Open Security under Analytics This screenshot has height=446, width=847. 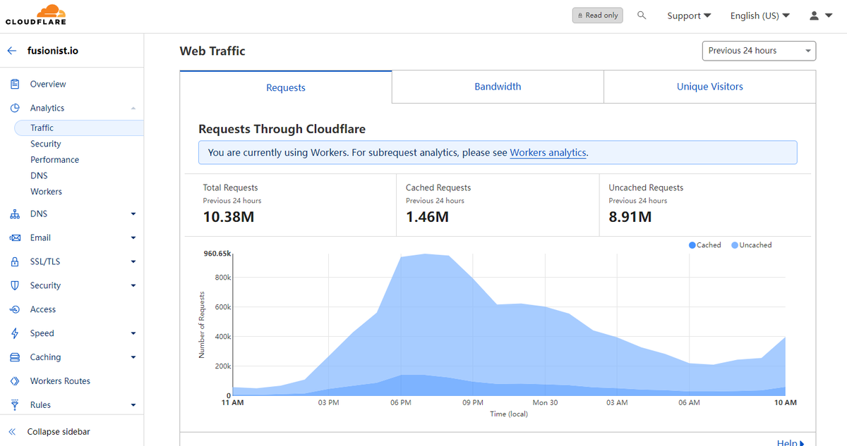46,144
